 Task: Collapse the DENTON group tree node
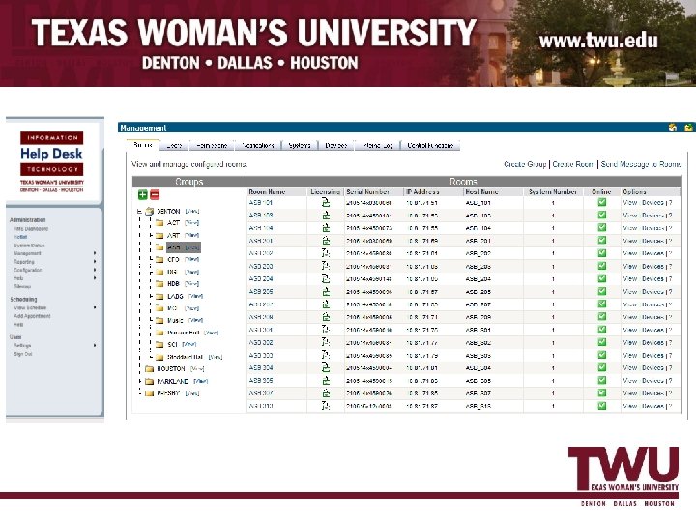(139, 212)
